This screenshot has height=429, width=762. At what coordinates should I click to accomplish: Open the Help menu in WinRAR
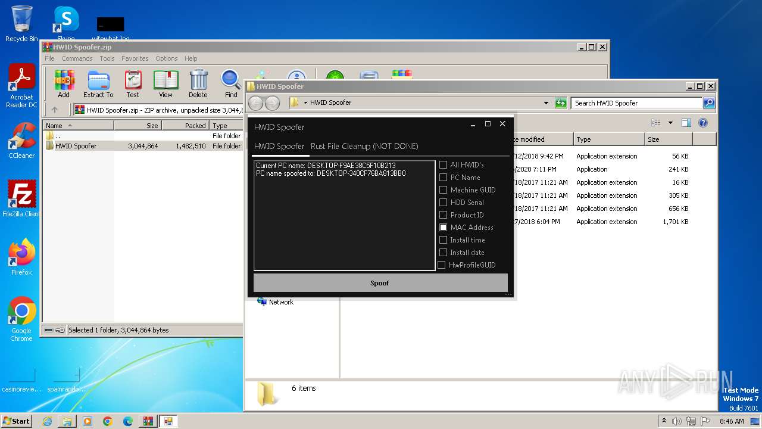pos(190,58)
